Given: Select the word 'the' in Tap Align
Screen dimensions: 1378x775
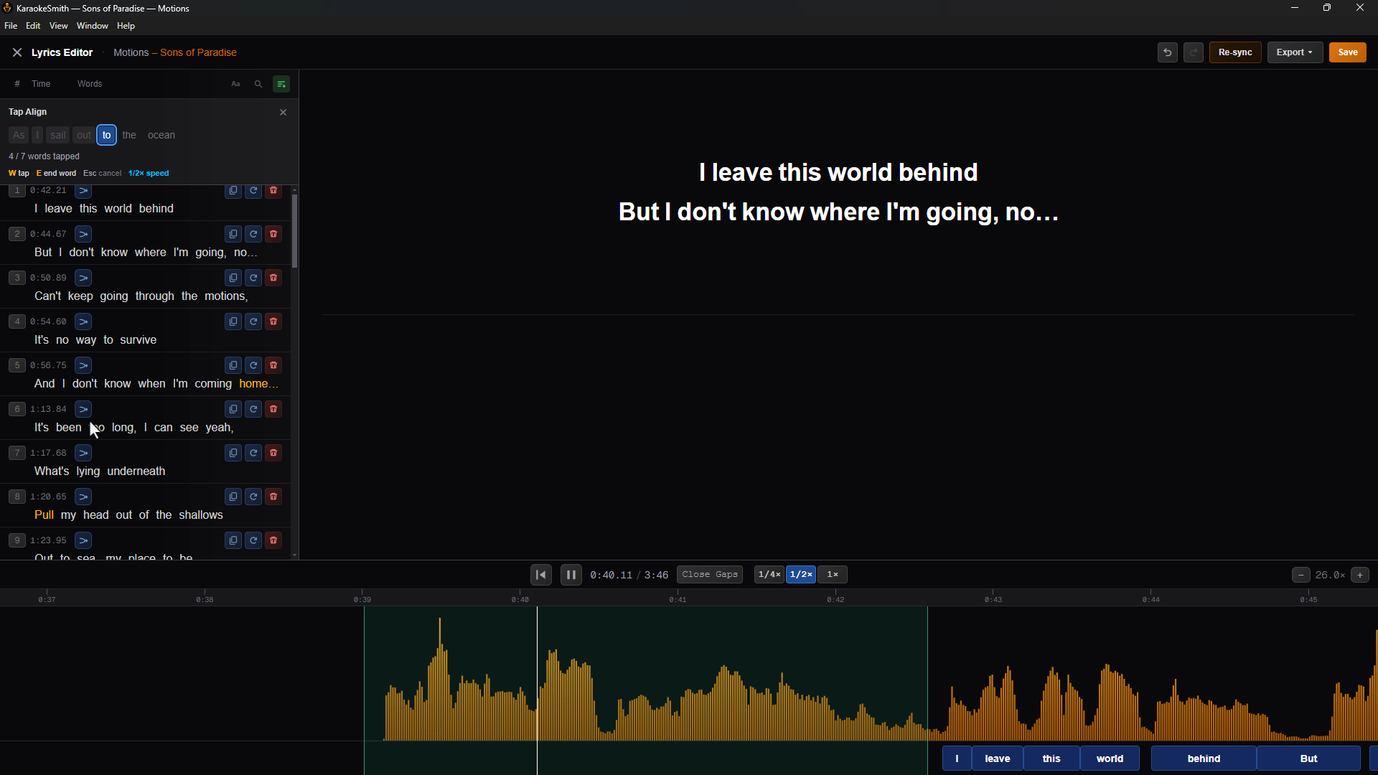Looking at the screenshot, I should pos(129,135).
